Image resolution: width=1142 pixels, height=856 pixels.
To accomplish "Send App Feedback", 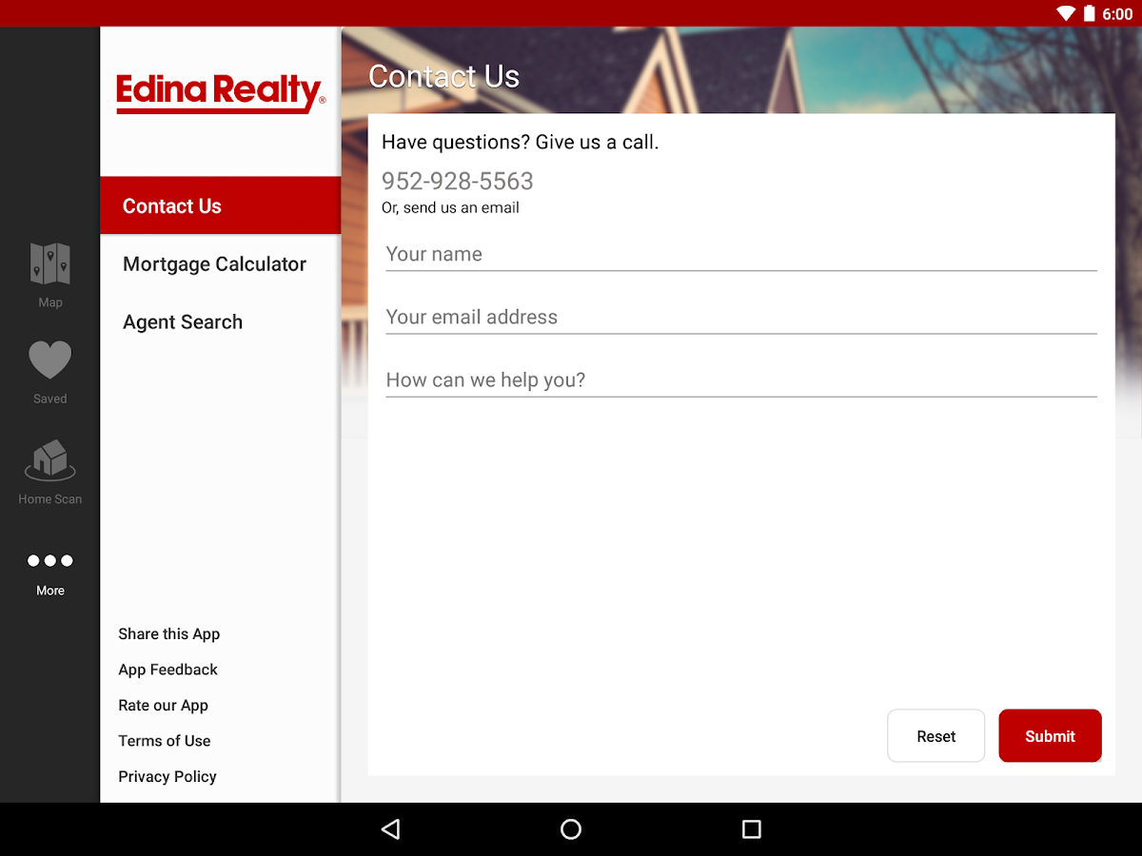I will pyautogui.click(x=167, y=670).
